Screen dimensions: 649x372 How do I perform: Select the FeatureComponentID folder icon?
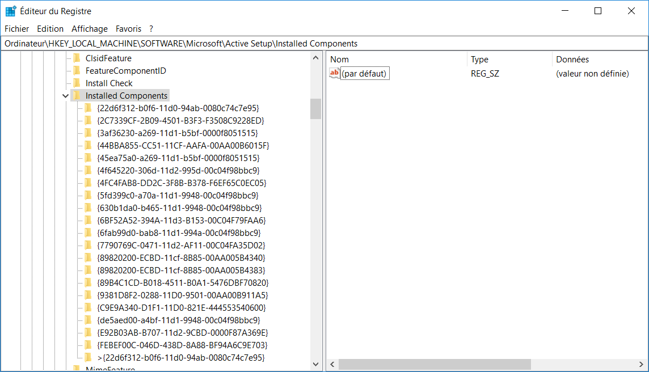[77, 71]
